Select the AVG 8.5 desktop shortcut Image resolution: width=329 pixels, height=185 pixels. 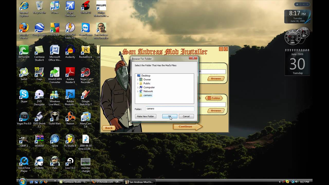point(55,30)
